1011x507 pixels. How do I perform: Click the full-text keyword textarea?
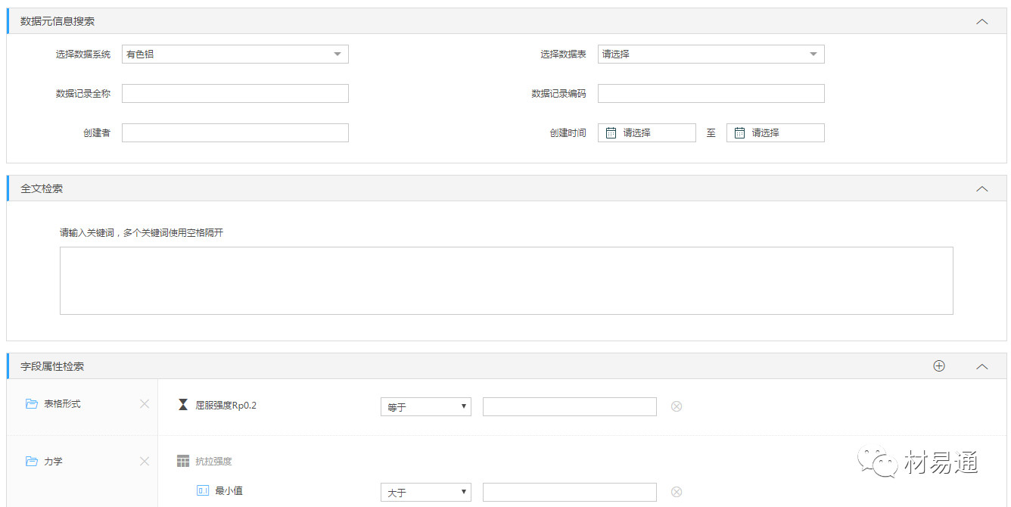[505, 281]
